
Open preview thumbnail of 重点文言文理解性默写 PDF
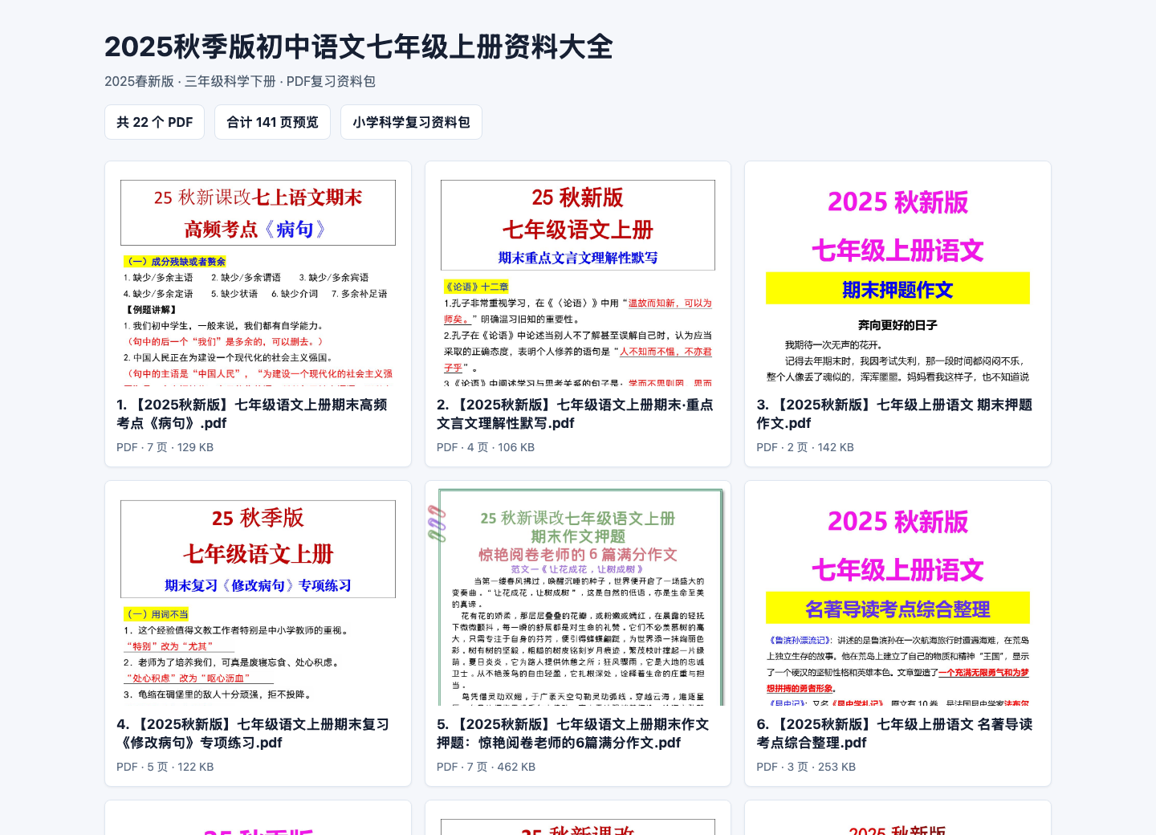(578, 274)
